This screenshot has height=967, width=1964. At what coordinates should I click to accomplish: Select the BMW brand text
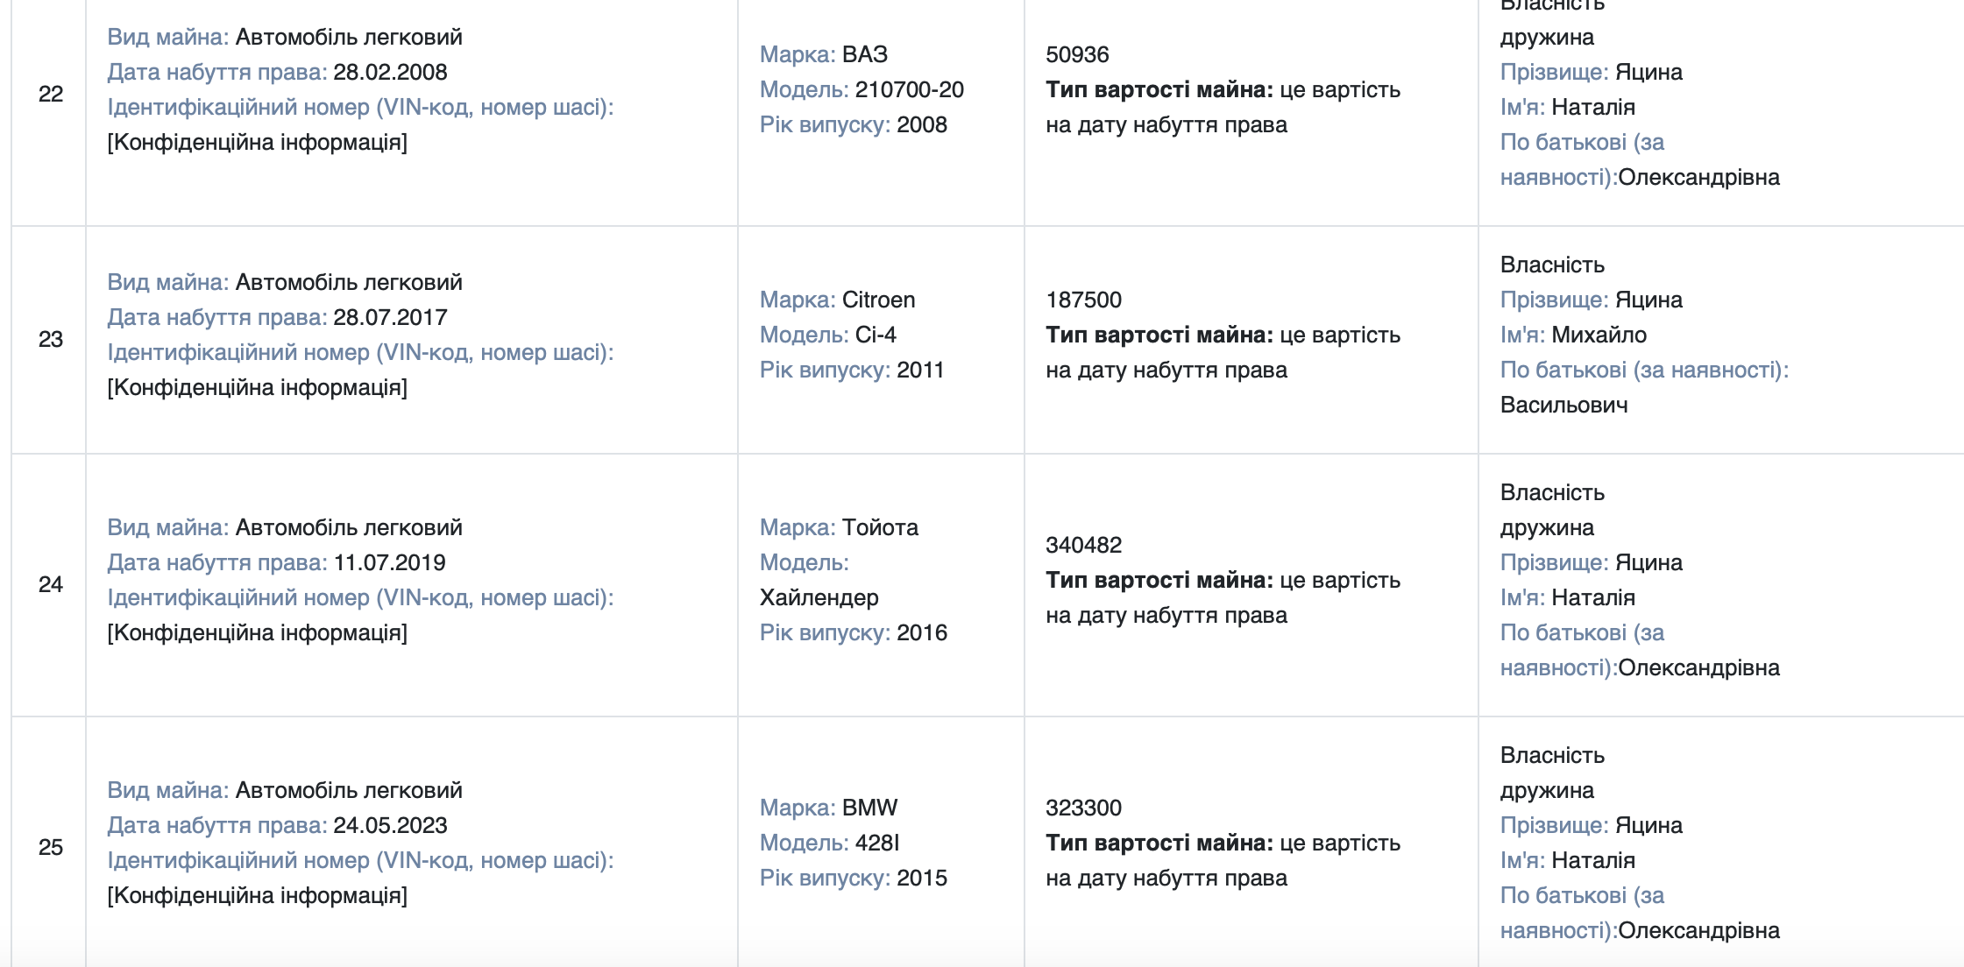pos(869,808)
